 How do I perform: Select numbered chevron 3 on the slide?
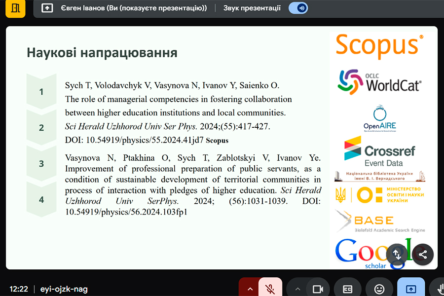pyautogui.click(x=41, y=163)
